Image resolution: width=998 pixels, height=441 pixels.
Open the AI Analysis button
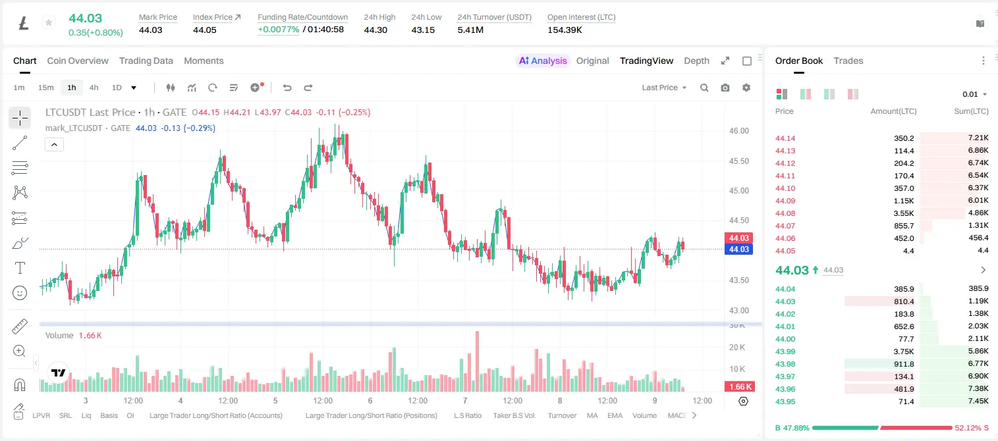click(x=543, y=61)
